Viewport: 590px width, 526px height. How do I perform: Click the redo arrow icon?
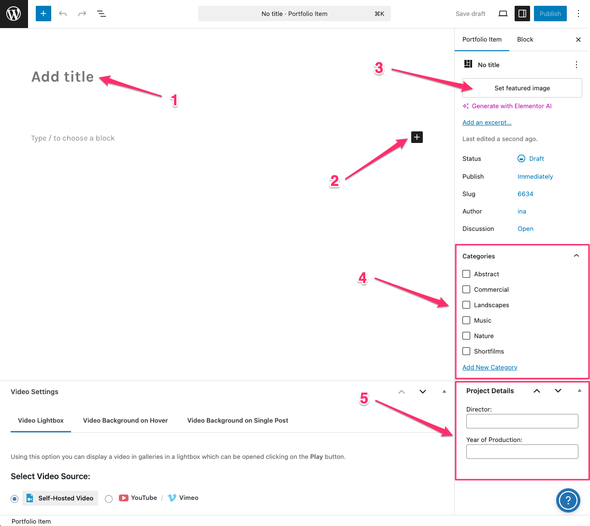click(82, 14)
